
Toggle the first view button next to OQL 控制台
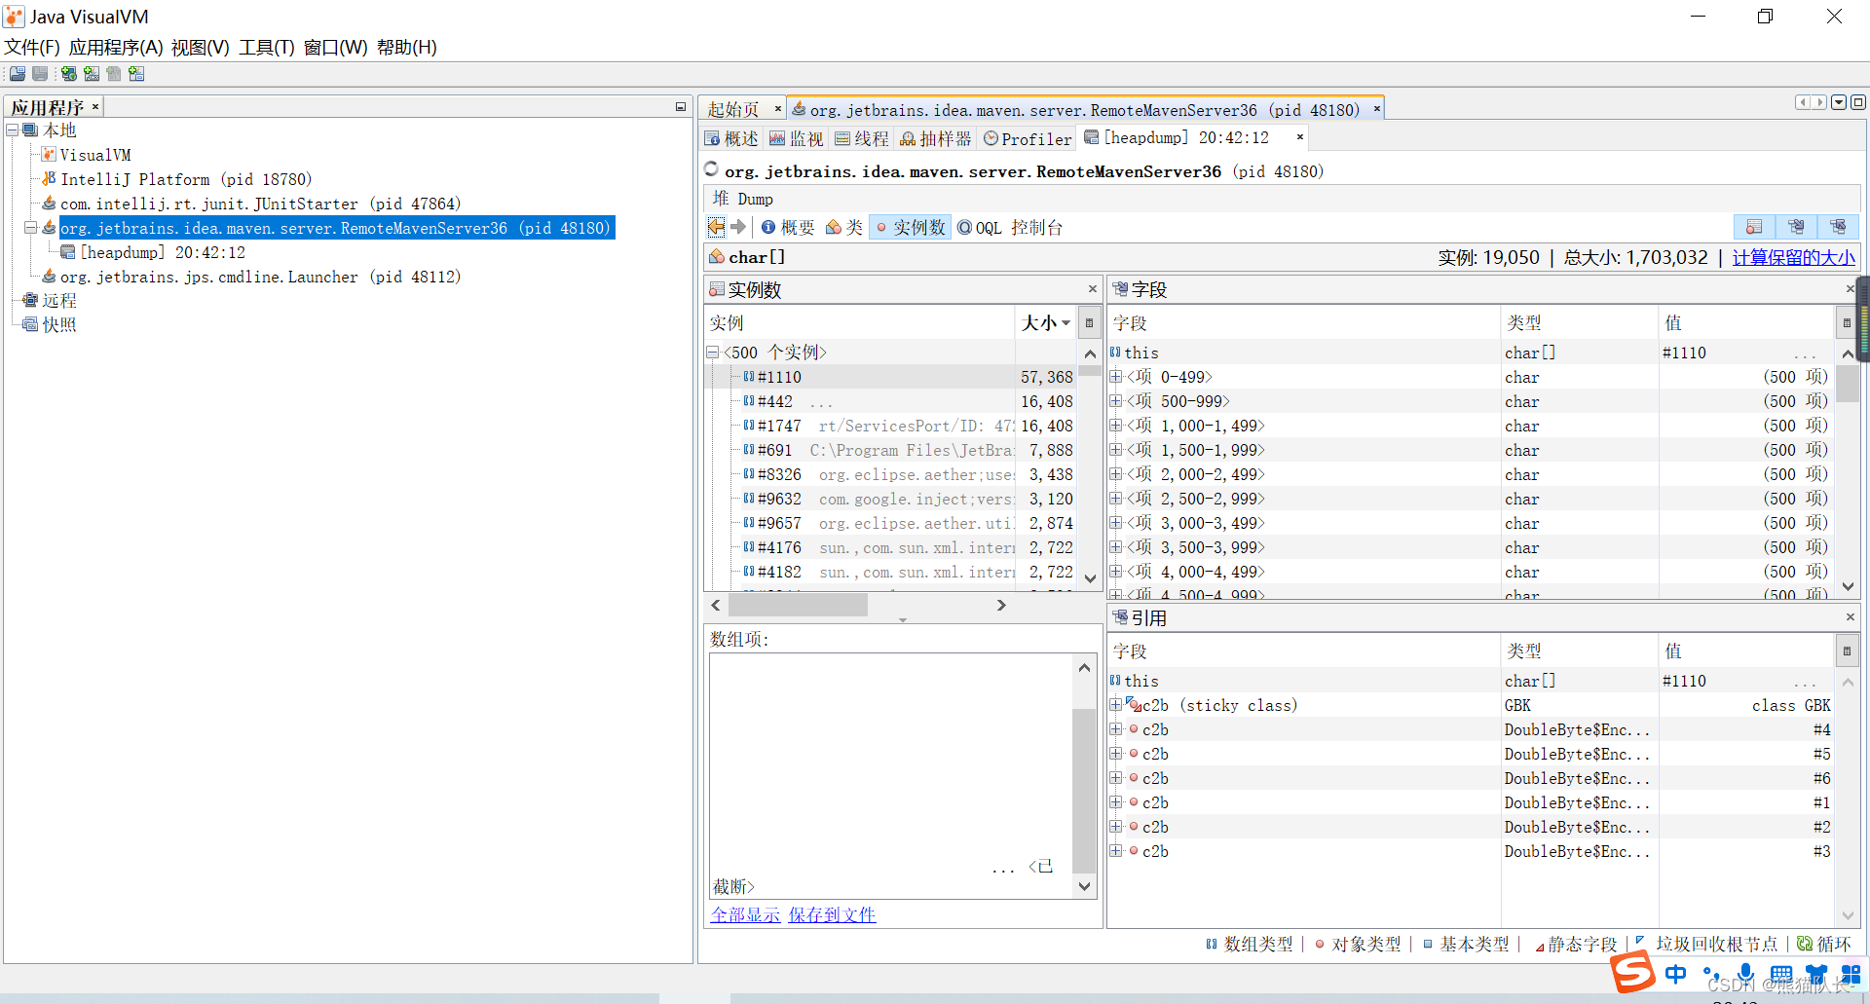coord(1754,227)
